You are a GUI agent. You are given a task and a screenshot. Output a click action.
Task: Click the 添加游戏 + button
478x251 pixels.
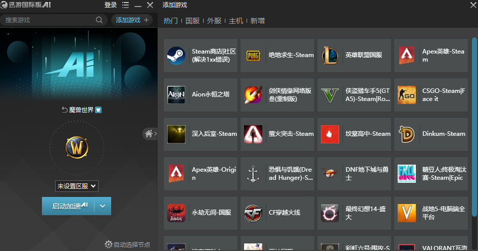pos(132,20)
